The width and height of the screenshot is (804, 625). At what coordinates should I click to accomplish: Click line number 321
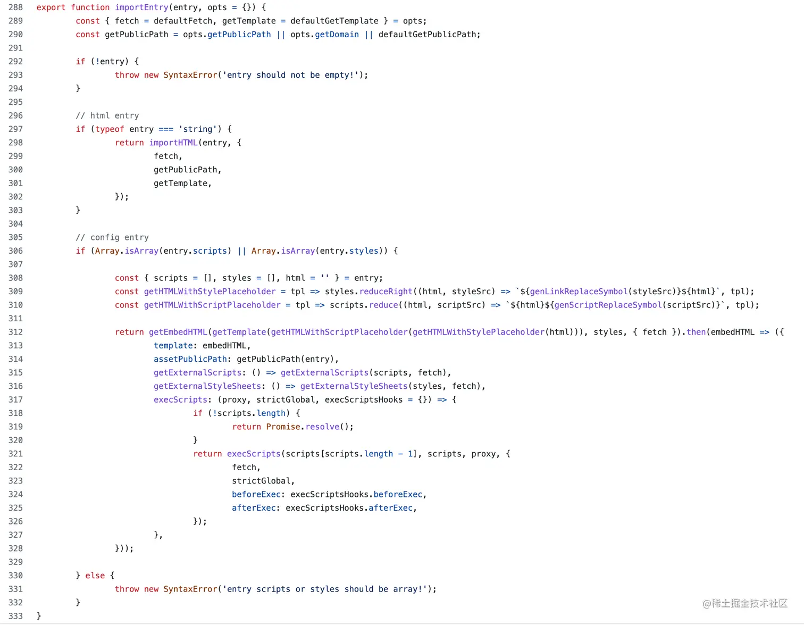(x=15, y=454)
